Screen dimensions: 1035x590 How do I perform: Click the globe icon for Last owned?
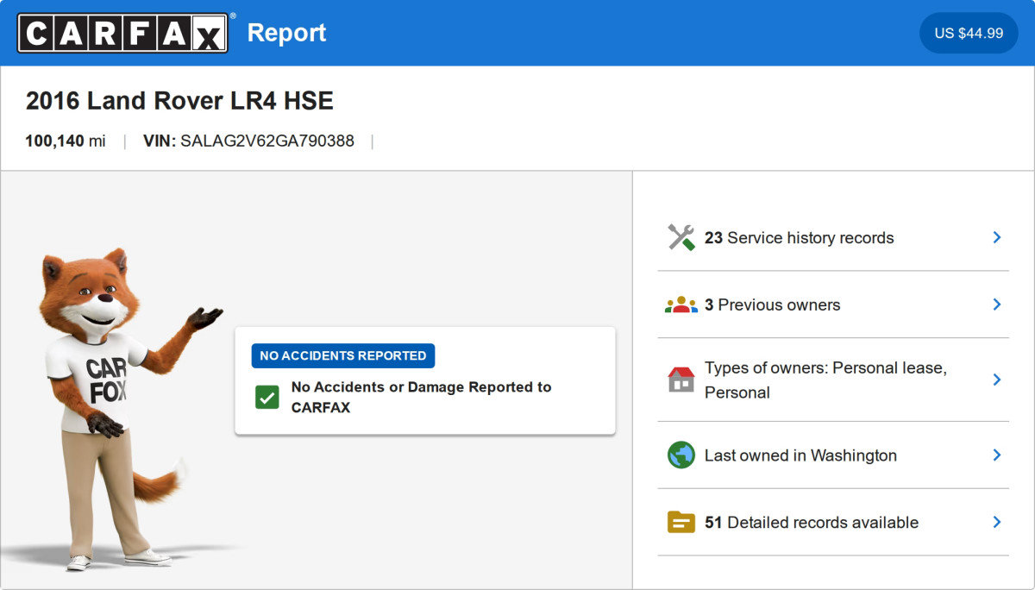click(x=681, y=455)
